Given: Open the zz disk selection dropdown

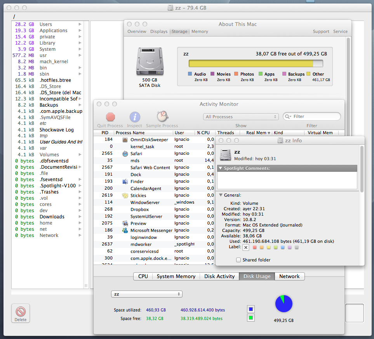Looking at the screenshot, I should point(146,294).
